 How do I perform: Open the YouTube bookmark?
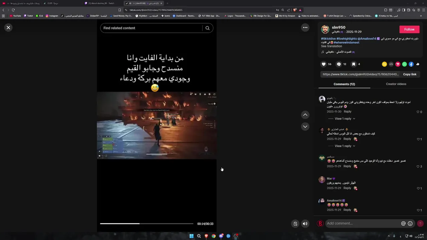[x=15, y=16]
